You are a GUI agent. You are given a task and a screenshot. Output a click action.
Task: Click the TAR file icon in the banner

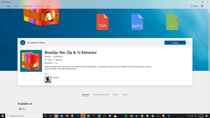(102, 22)
